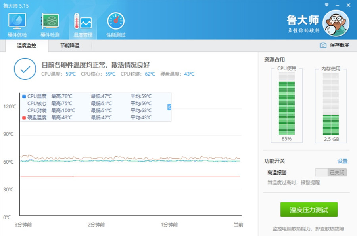Click the 内存使用 memory usage meter

pyautogui.click(x=331, y=105)
